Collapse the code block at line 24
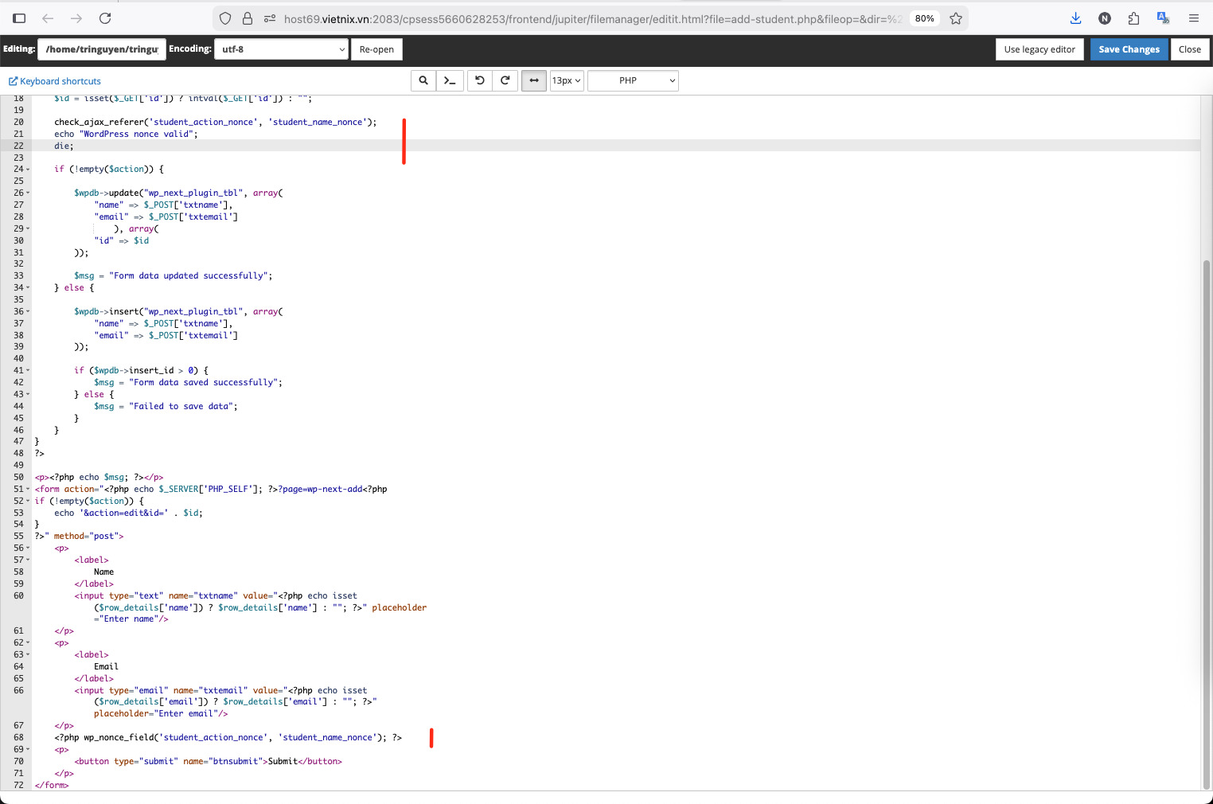This screenshot has height=804, width=1213. 27,169
